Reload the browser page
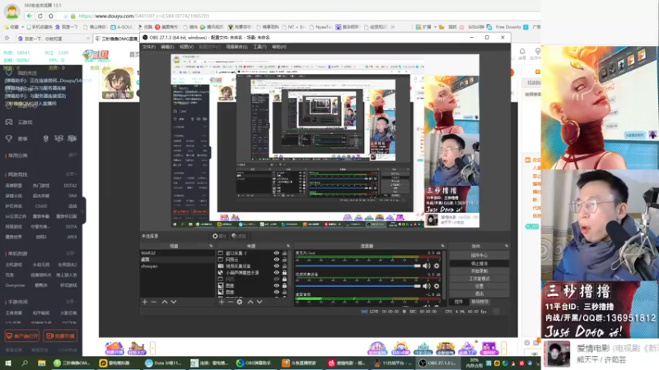 (40, 16)
